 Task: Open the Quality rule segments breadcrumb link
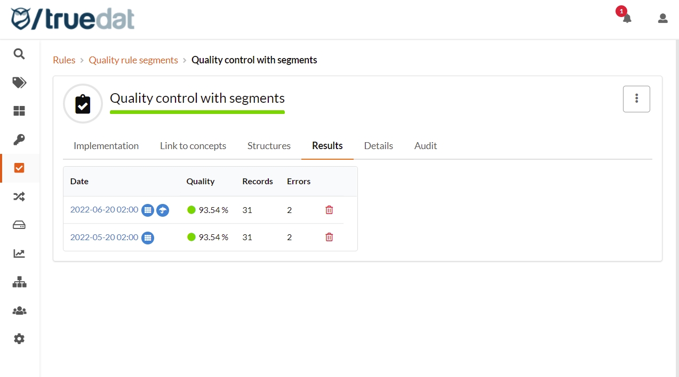coord(133,60)
